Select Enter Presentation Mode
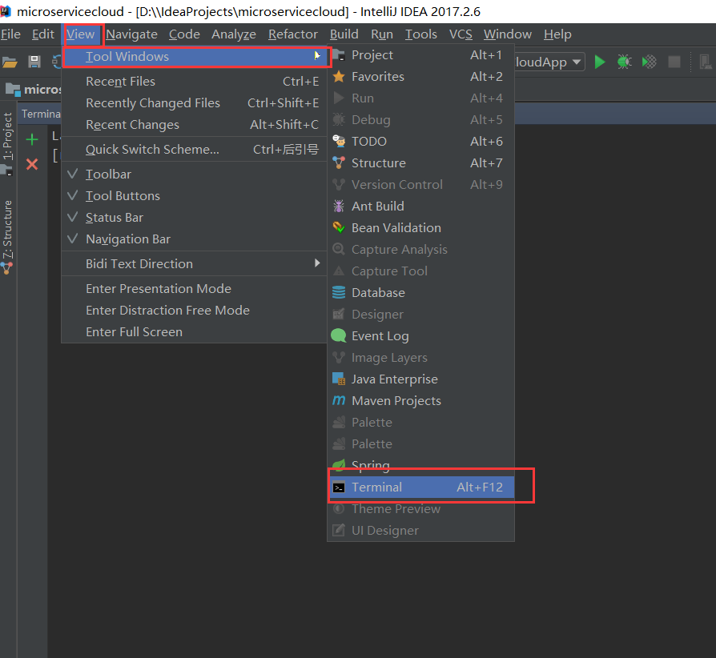Image resolution: width=716 pixels, height=658 pixels. (x=194, y=288)
